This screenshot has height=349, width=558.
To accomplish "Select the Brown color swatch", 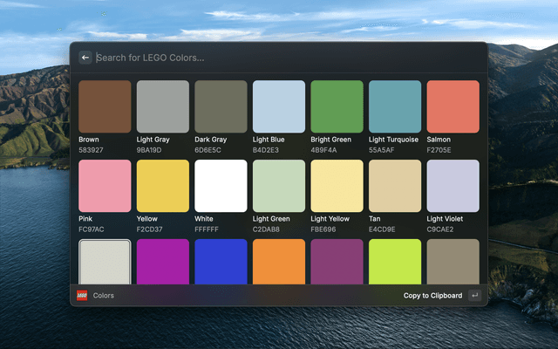I will 105,106.
